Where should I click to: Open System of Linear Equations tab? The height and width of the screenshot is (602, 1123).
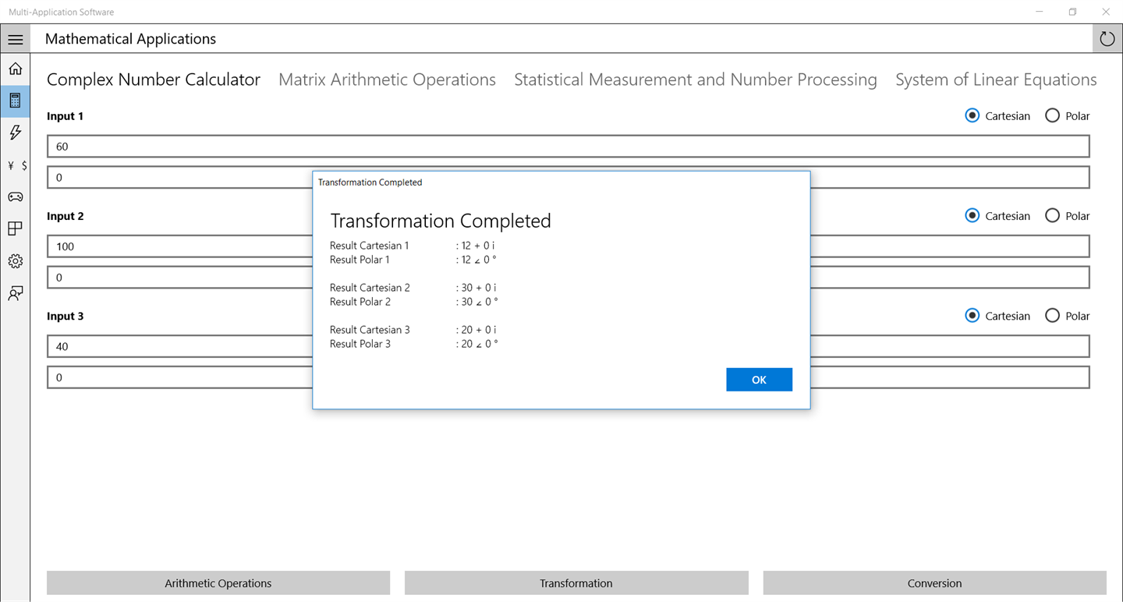(996, 80)
